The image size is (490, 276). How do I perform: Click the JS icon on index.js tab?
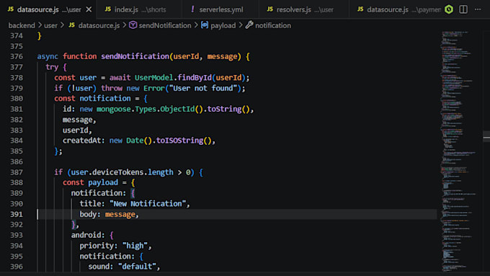(108, 9)
